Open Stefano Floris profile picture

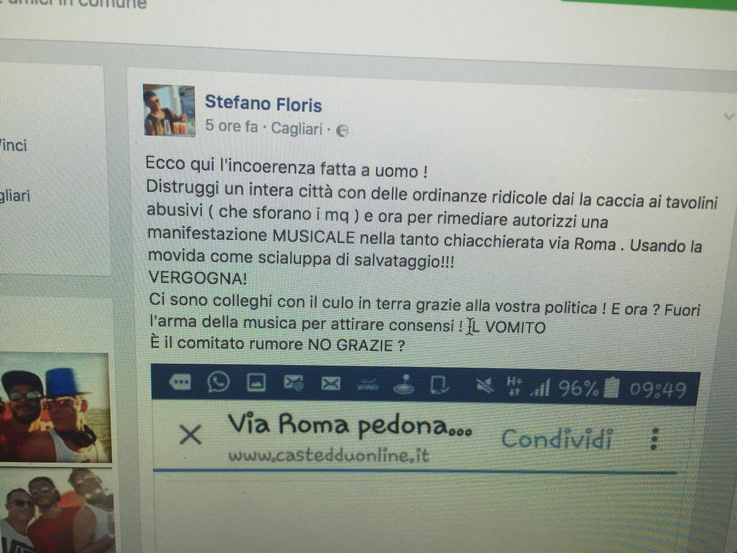tap(169, 110)
